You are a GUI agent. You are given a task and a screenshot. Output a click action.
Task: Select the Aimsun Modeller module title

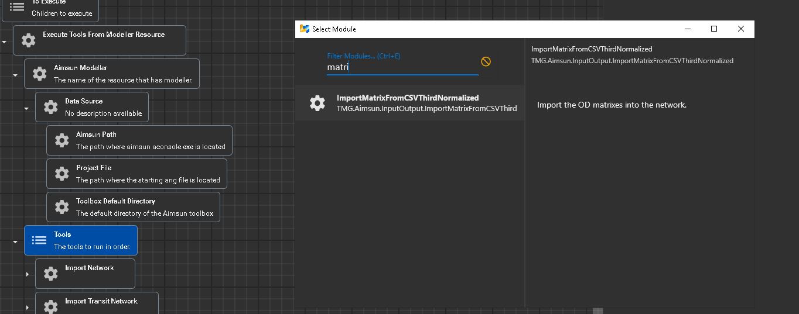click(x=80, y=68)
